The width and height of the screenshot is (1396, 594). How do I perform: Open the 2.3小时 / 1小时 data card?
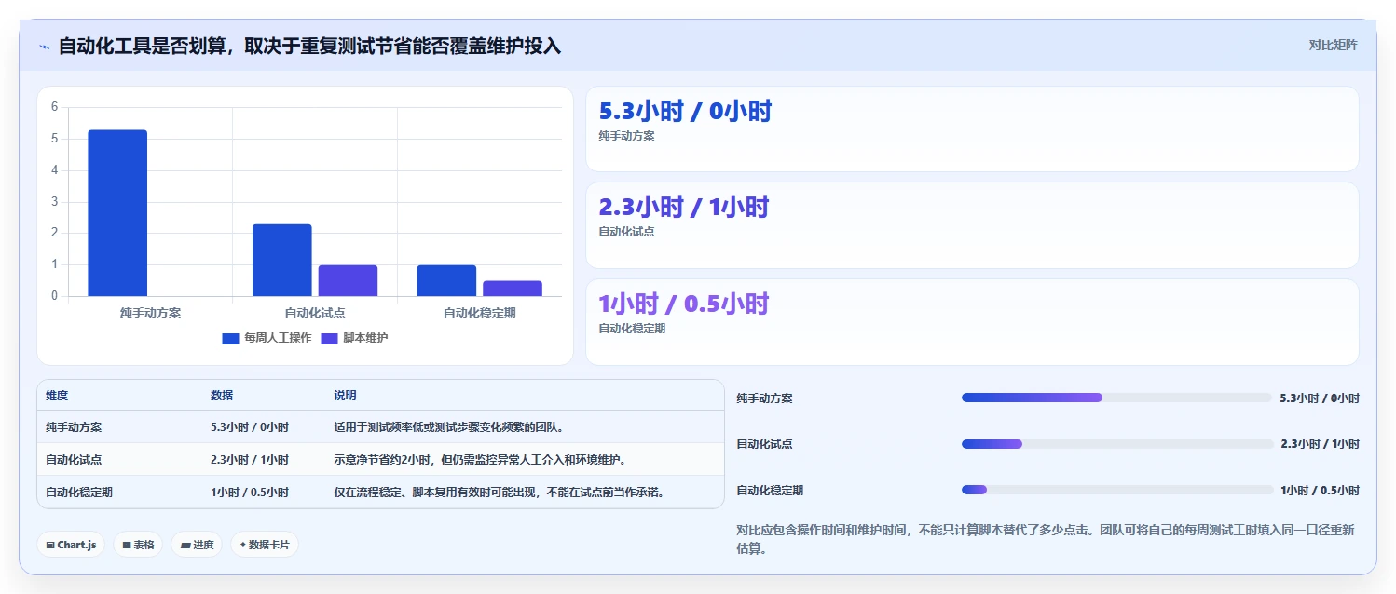(x=972, y=225)
